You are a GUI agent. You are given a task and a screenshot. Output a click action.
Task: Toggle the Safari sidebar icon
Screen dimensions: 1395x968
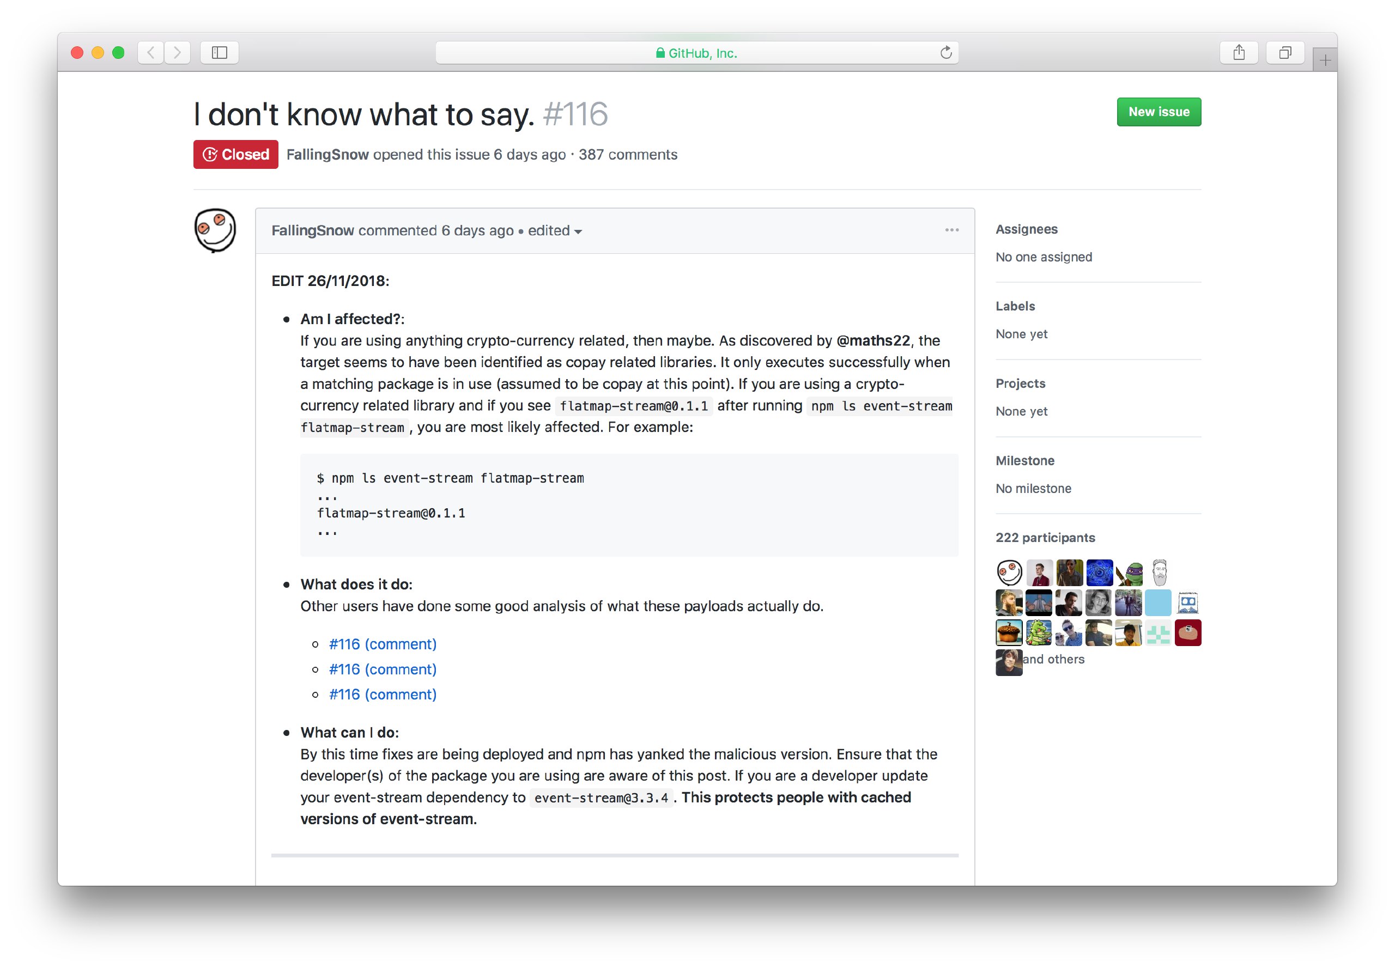coord(219,53)
